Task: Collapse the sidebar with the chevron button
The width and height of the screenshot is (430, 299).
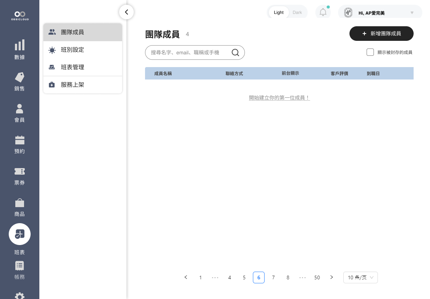Action: point(126,12)
